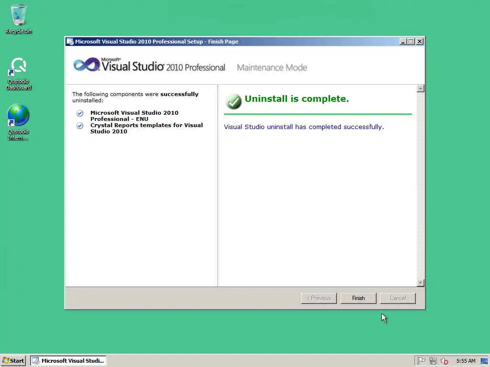Viewport: 490px width, 367px height.
Task: Click 'Visual Studio uninstall has completed successfully.' text
Action: click(x=304, y=127)
